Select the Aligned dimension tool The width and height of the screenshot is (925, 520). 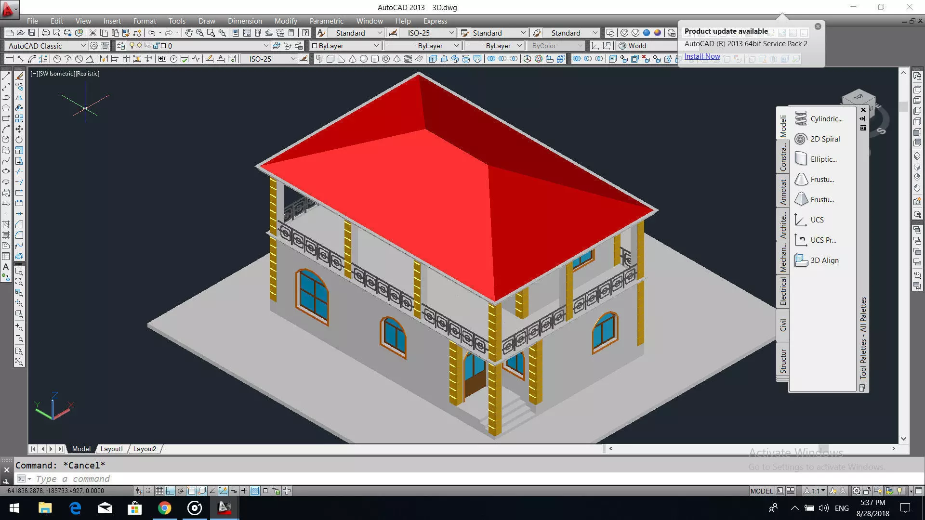21,59
